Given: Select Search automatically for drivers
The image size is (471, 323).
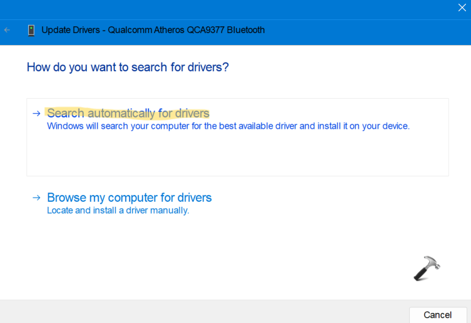Looking at the screenshot, I should (x=128, y=113).
